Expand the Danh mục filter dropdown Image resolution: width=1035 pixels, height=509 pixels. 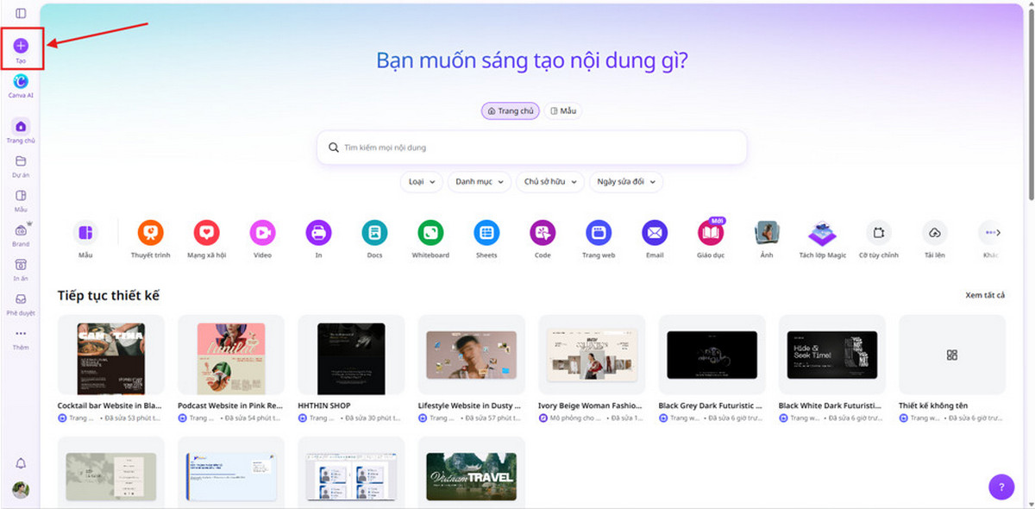tap(479, 182)
